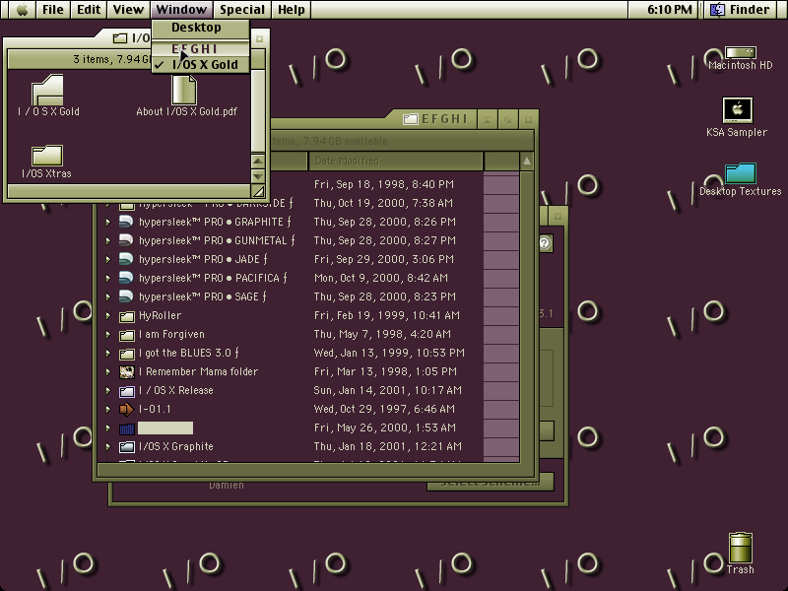The width and height of the screenshot is (788, 591).
Task: Select the HyRoller name text
Action: pos(160,315)
